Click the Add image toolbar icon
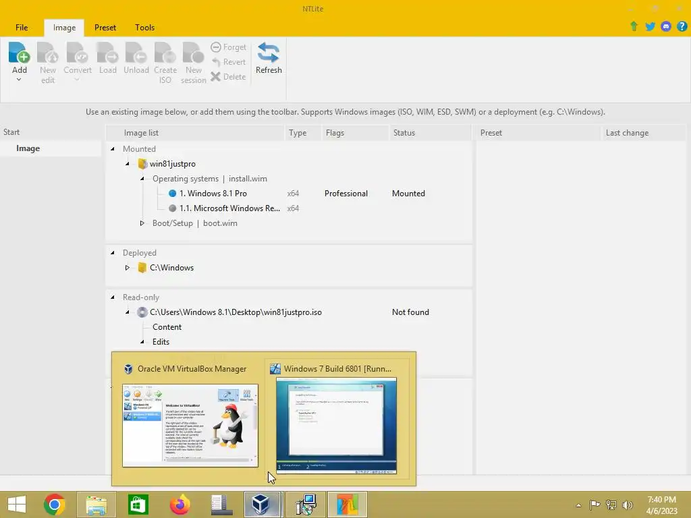 pos(20,53)
